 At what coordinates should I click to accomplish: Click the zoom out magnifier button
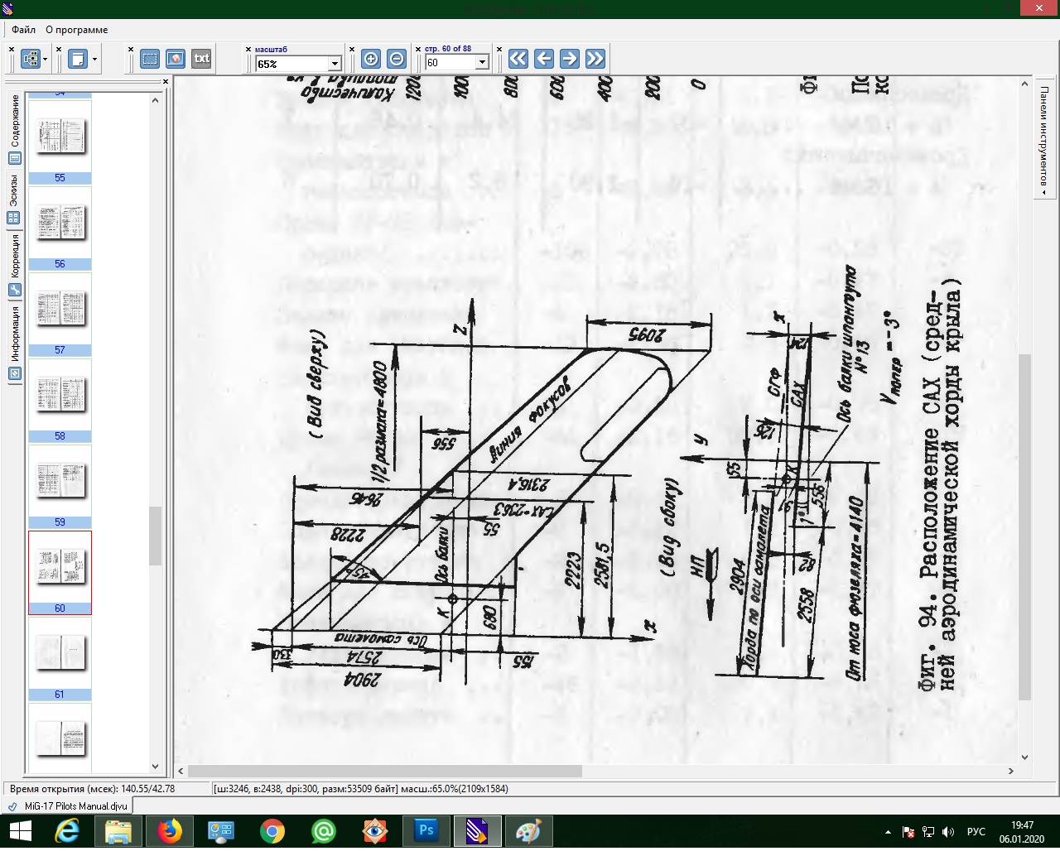click(x=397, y=59)
